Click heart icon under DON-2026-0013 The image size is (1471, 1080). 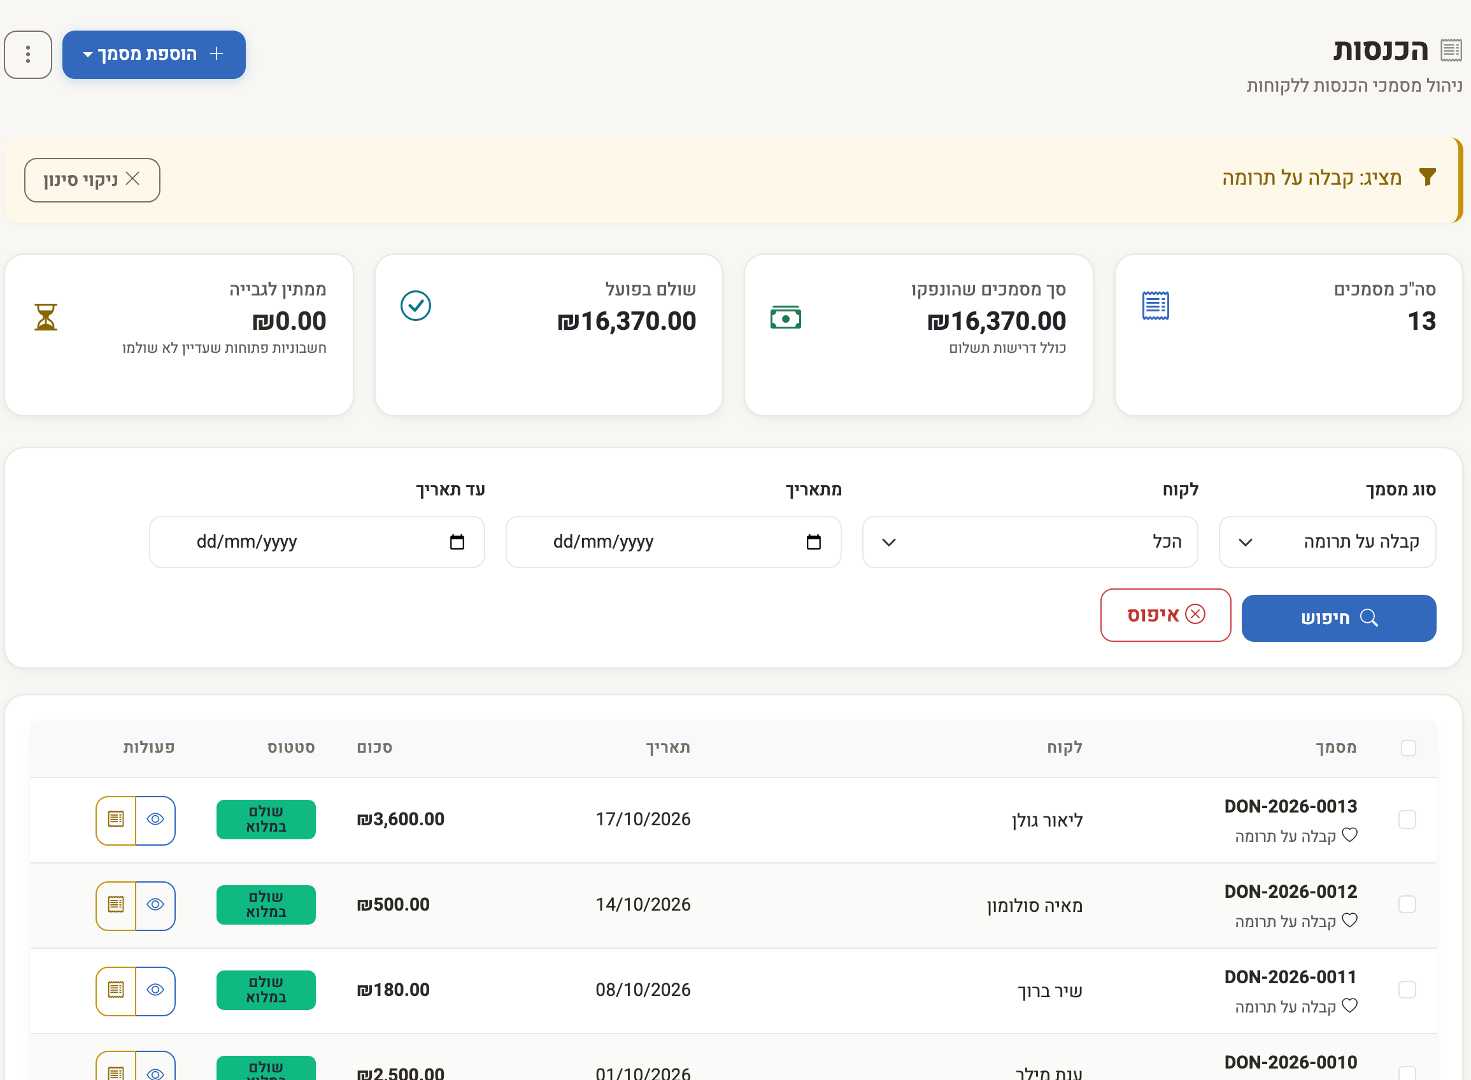tap(1349, 835)
